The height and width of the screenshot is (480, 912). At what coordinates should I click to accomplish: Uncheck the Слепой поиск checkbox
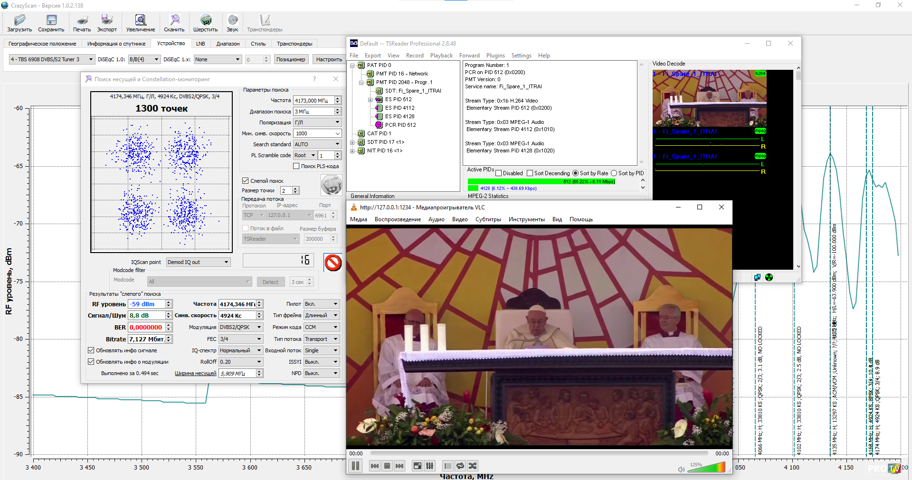tap(246, 181)
